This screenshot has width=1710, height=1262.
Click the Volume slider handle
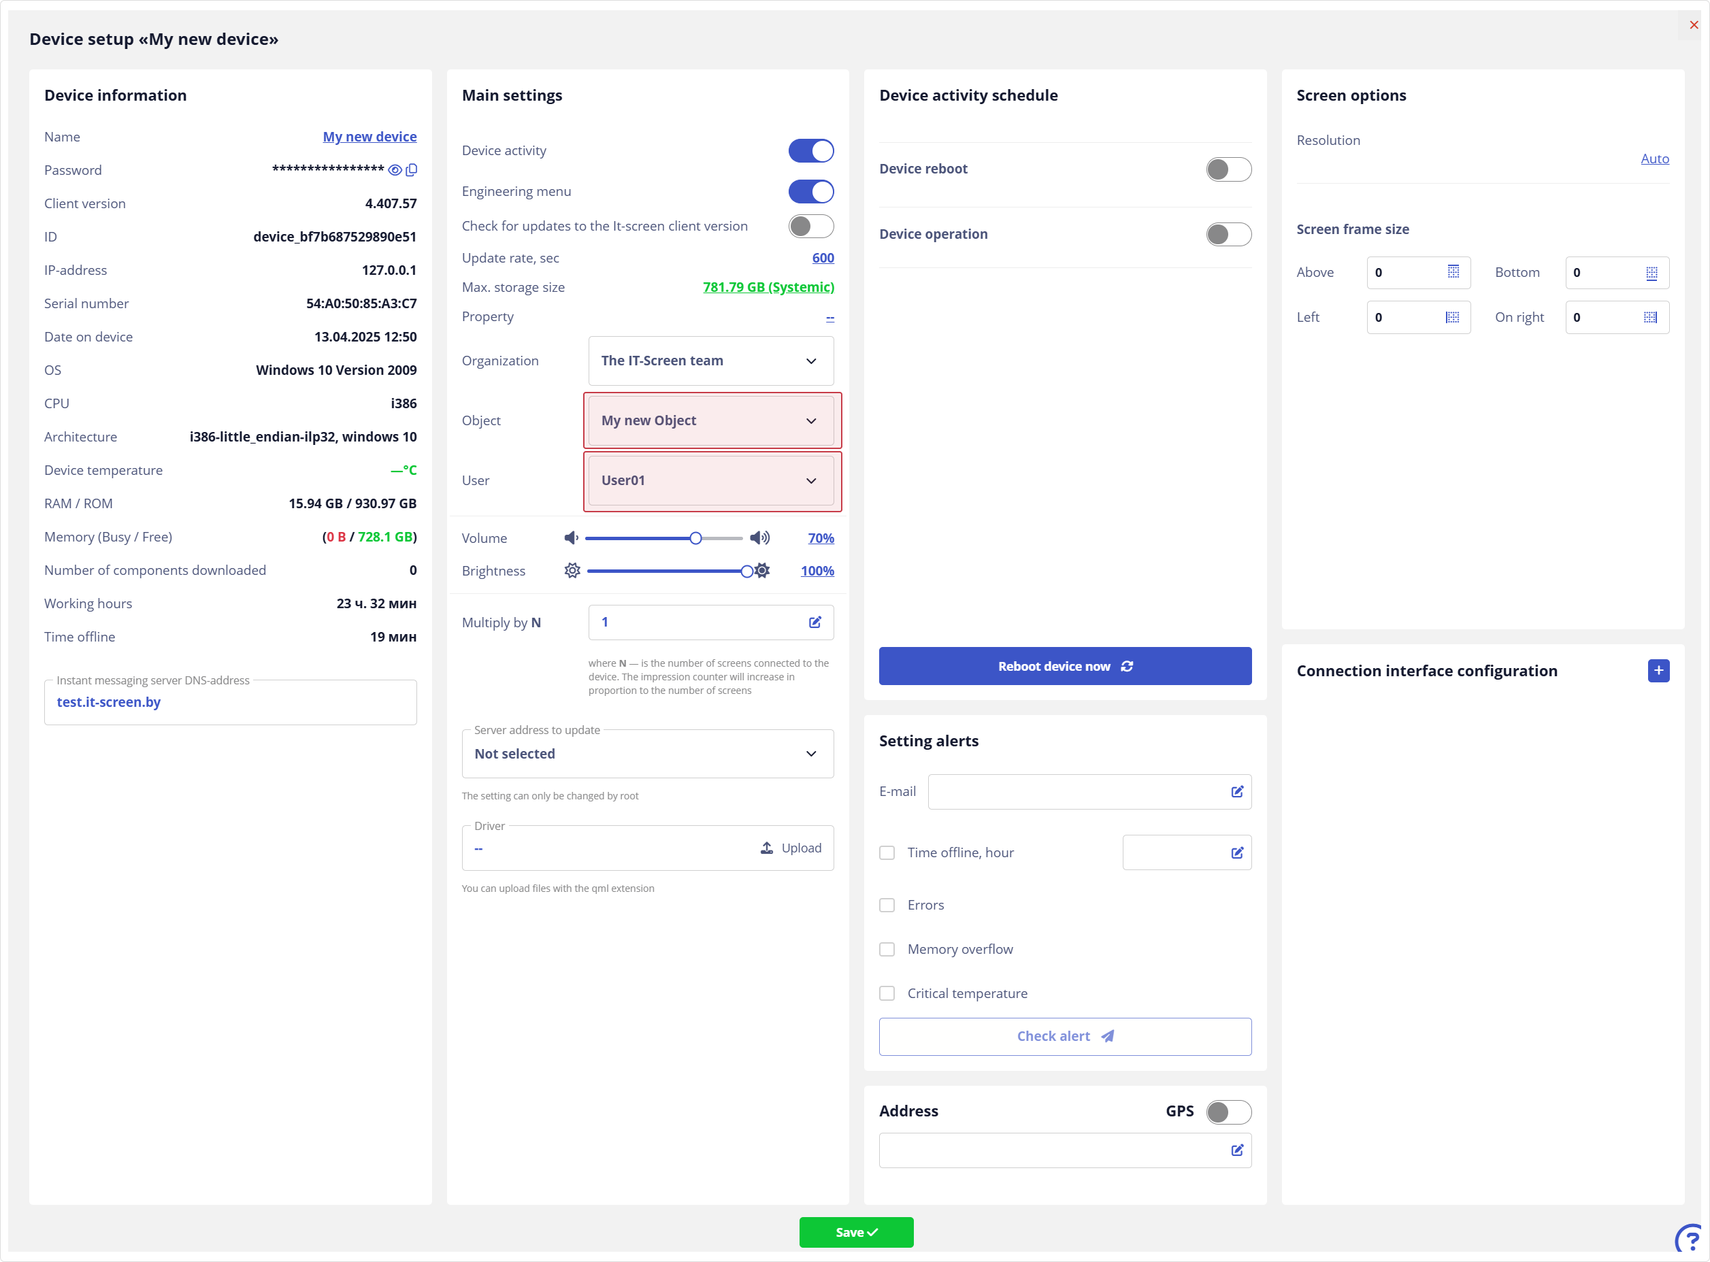tap(695, 539)
